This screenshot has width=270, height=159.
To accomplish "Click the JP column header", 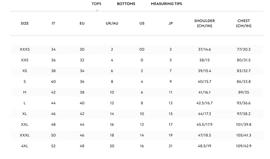I will [x=171, y=23].
